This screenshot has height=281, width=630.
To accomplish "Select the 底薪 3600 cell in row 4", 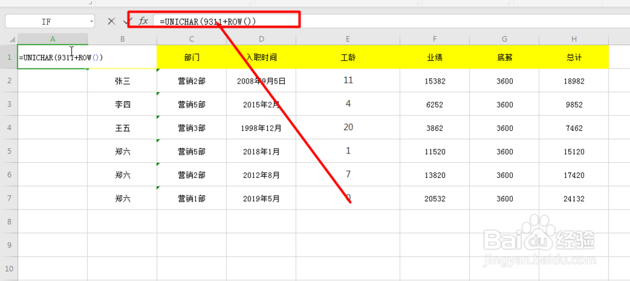I will 504,128.
